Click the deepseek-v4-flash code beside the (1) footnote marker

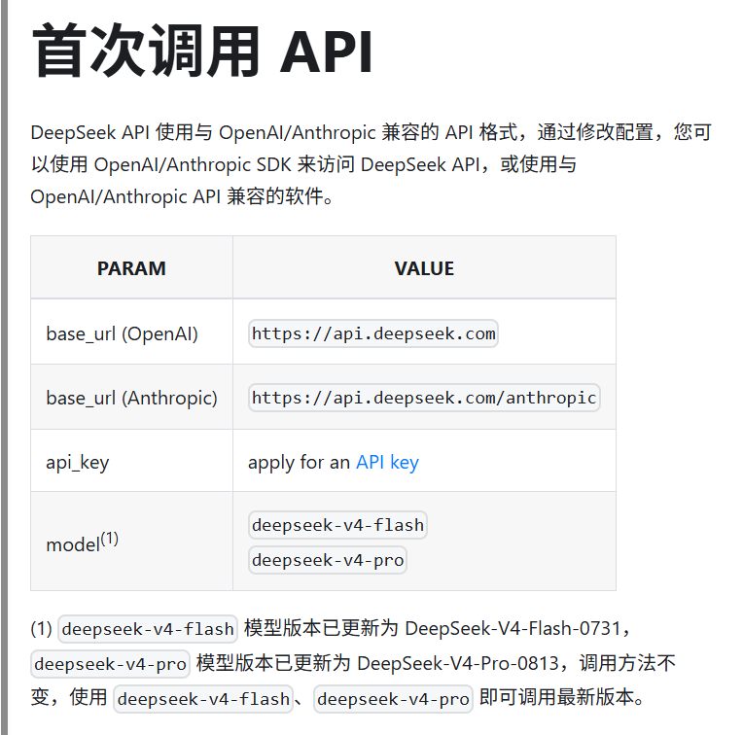(148, 629)
